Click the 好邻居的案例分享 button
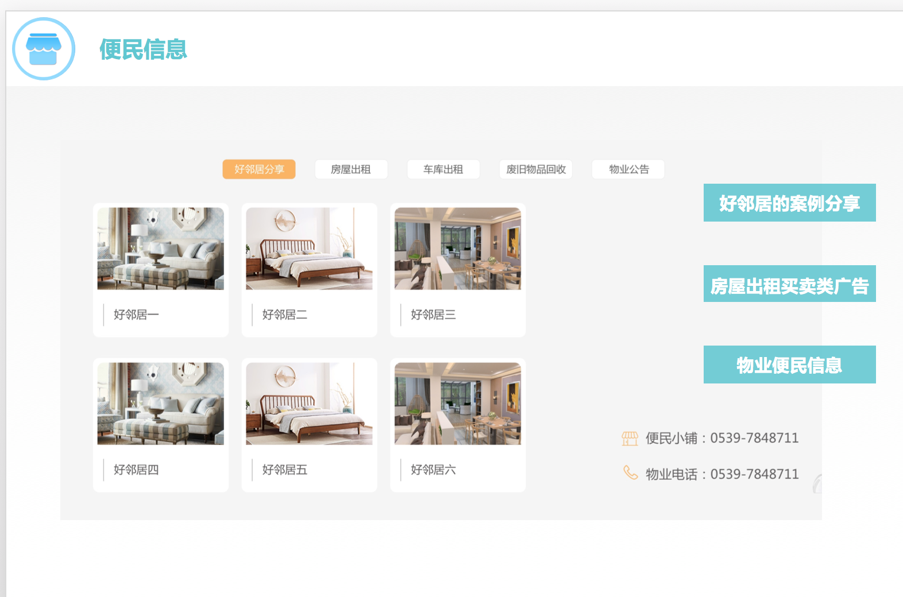 [789, 203]
